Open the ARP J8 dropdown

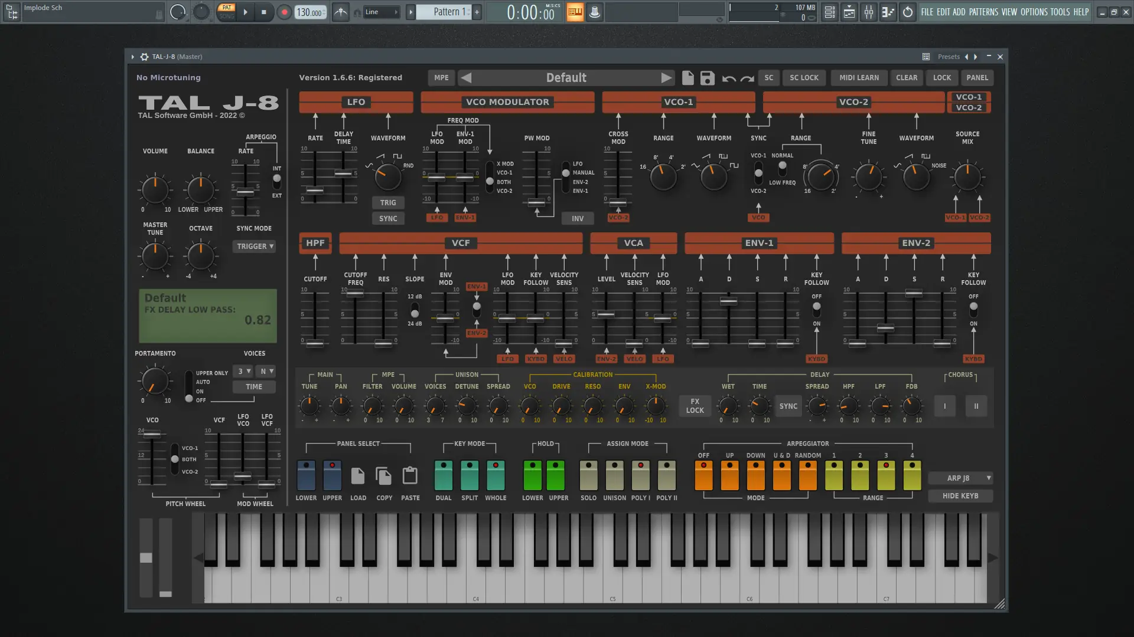(960, 478)
